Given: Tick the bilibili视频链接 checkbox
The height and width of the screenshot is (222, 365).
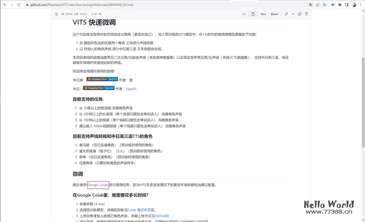Looking at the screenshot, I should coord(76,126).
